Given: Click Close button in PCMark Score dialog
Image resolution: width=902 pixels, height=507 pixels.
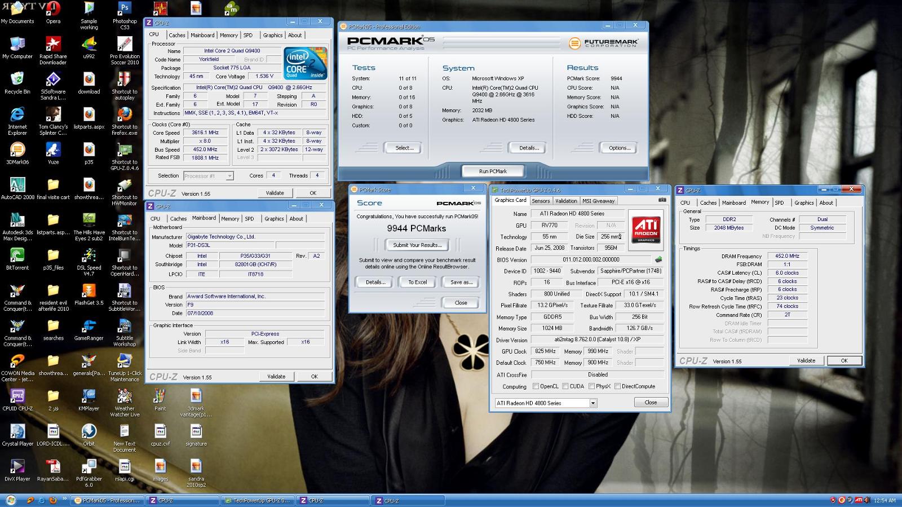Looking at the screenshot, I should point(461,302).
